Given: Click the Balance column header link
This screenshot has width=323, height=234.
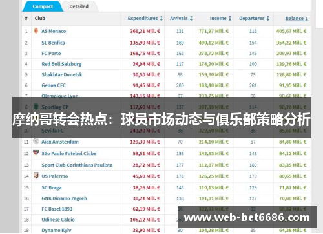Looking at the screenshot, I should click(295, 18).
